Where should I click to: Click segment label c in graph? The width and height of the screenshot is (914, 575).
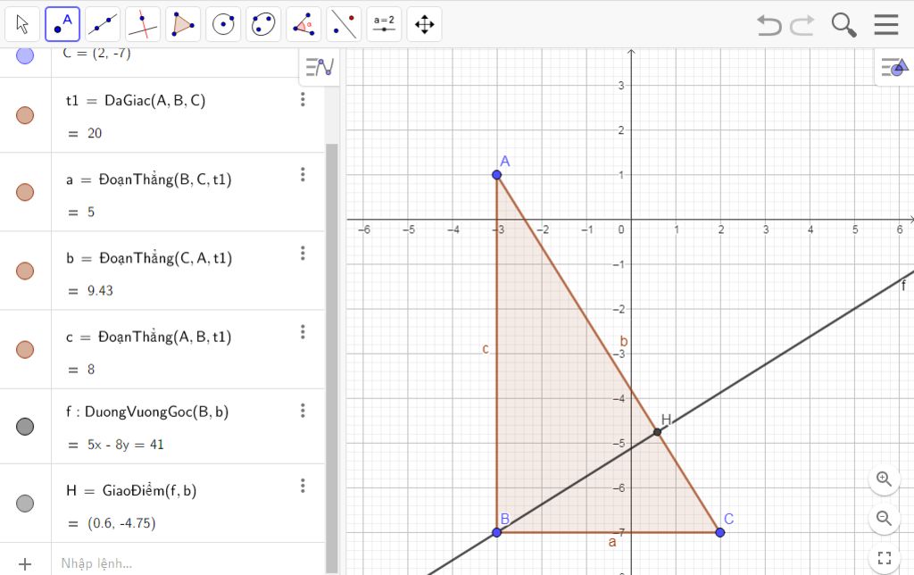[486, 349]
